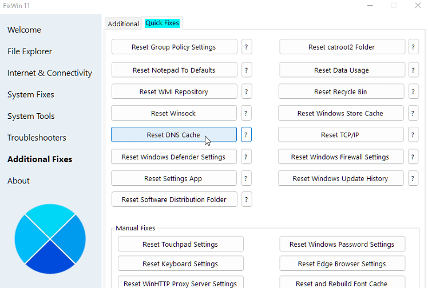
Task: Click help icon beside Reset Software Distribution Folder
Action: (247, 199)
